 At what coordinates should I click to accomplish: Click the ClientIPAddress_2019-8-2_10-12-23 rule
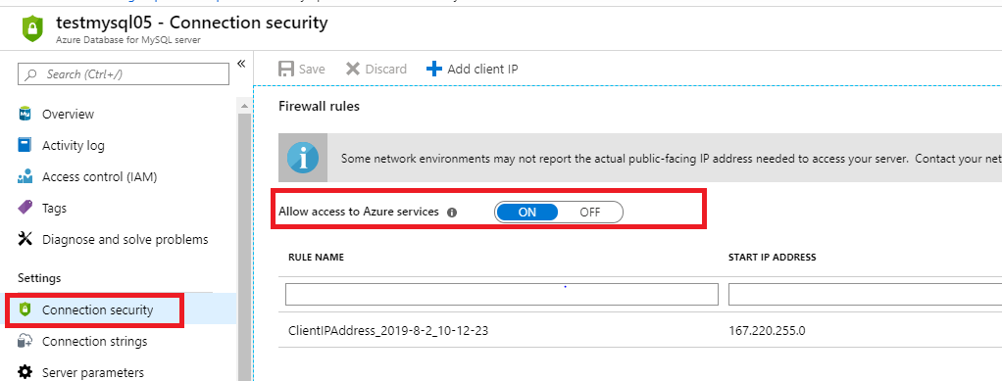pyautogui.click(x=388, y=331)
